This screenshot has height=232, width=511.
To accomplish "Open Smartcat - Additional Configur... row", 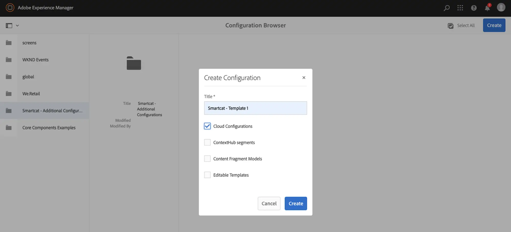I will pos(44,111).
